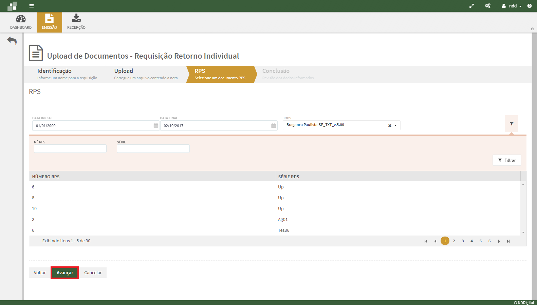
Task: Click the fullscreen expand arrows icon
Action: pyautogui.click(x=471, y=6)
